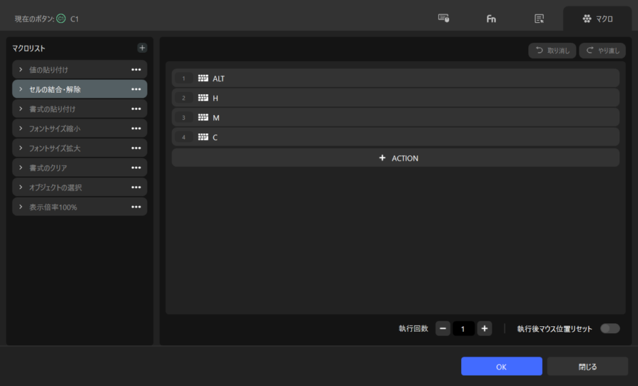638x386 pixels.
Task: Add a new macro with plus icon
Action: (142, 48)
